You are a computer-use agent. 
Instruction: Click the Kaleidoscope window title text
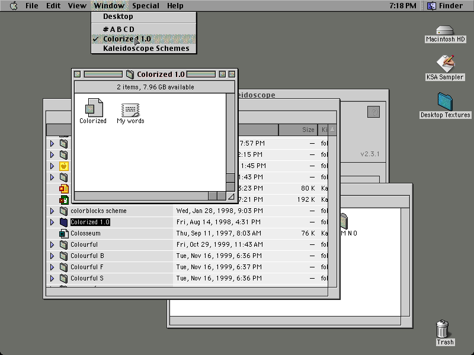tap(257, 95)
